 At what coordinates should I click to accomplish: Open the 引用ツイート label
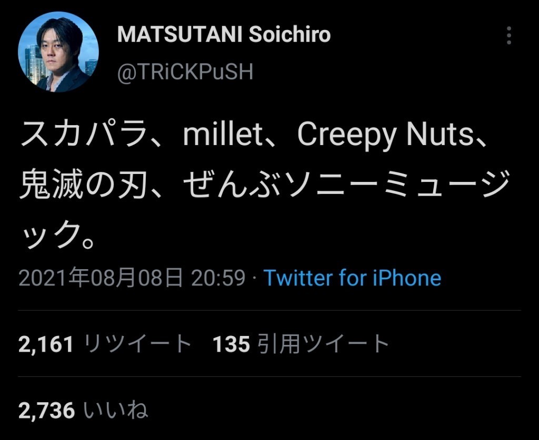[323, 344]
